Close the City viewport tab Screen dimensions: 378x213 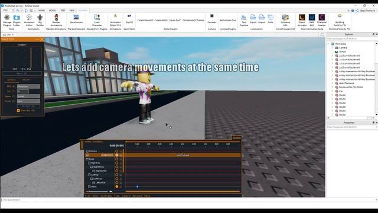point(13,34)
